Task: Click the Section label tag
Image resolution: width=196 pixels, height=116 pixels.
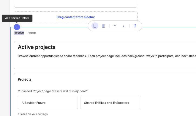Action: [x=19, y=33]
